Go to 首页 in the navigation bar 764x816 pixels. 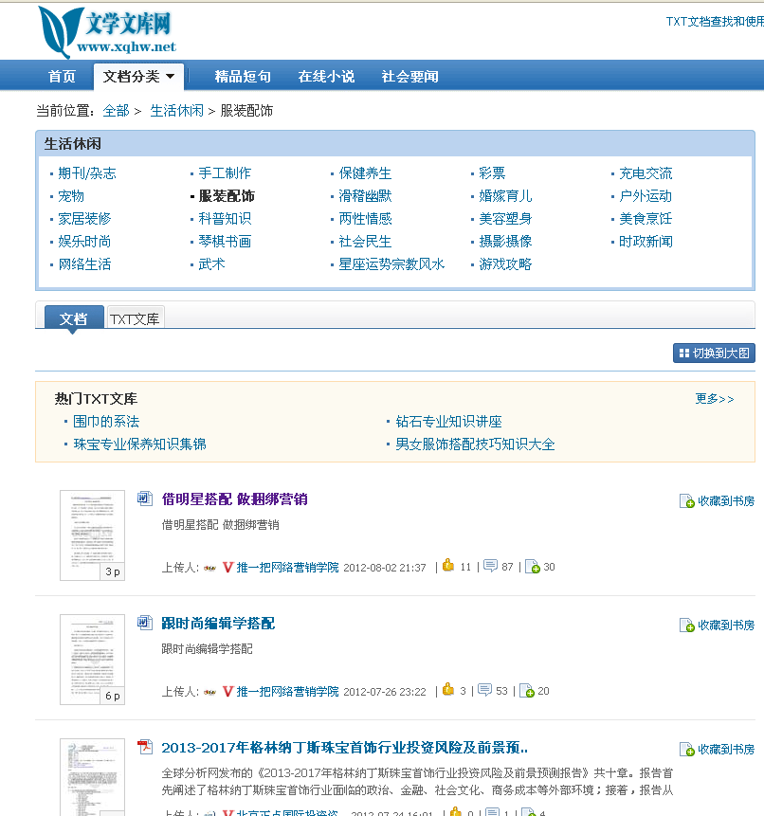[62, 77]
